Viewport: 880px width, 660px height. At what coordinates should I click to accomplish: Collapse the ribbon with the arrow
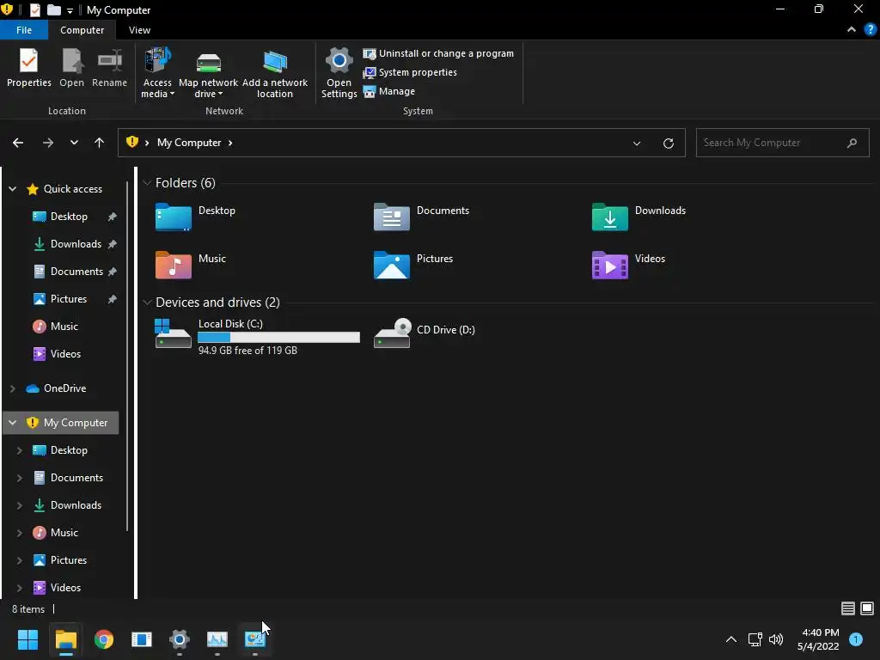[852, 30]
